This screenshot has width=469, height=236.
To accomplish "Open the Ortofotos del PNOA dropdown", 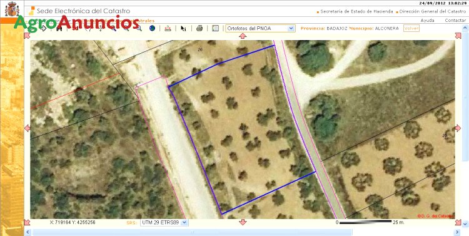I will [x=260, y=28].
